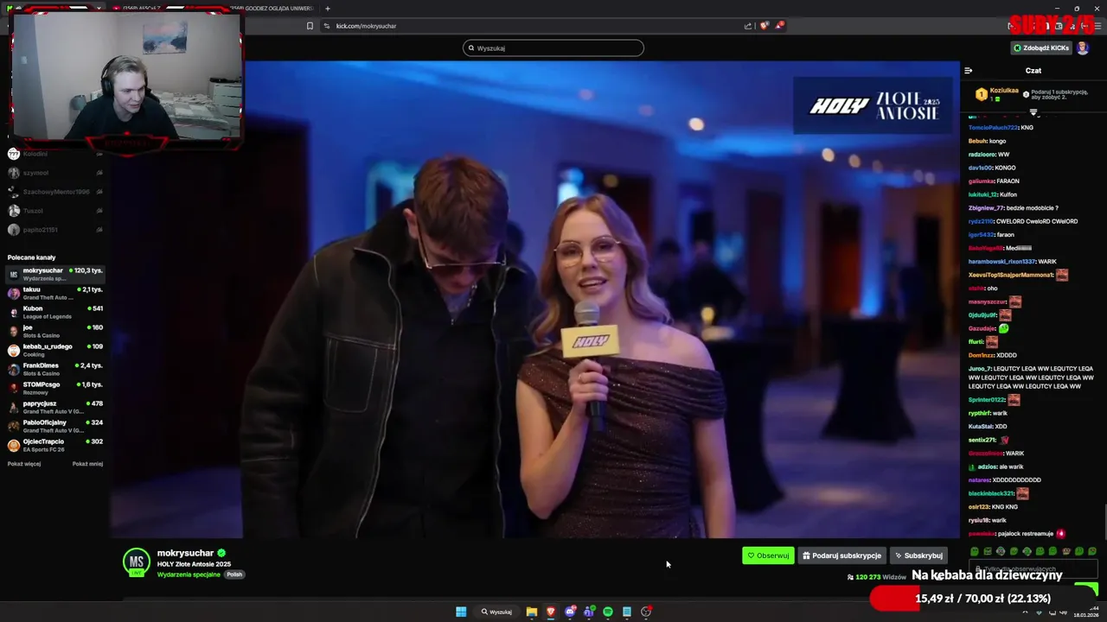Open Zbigniew_77 chat username
The width and height of the screenshot is (1107, 622).
(987, 207)
